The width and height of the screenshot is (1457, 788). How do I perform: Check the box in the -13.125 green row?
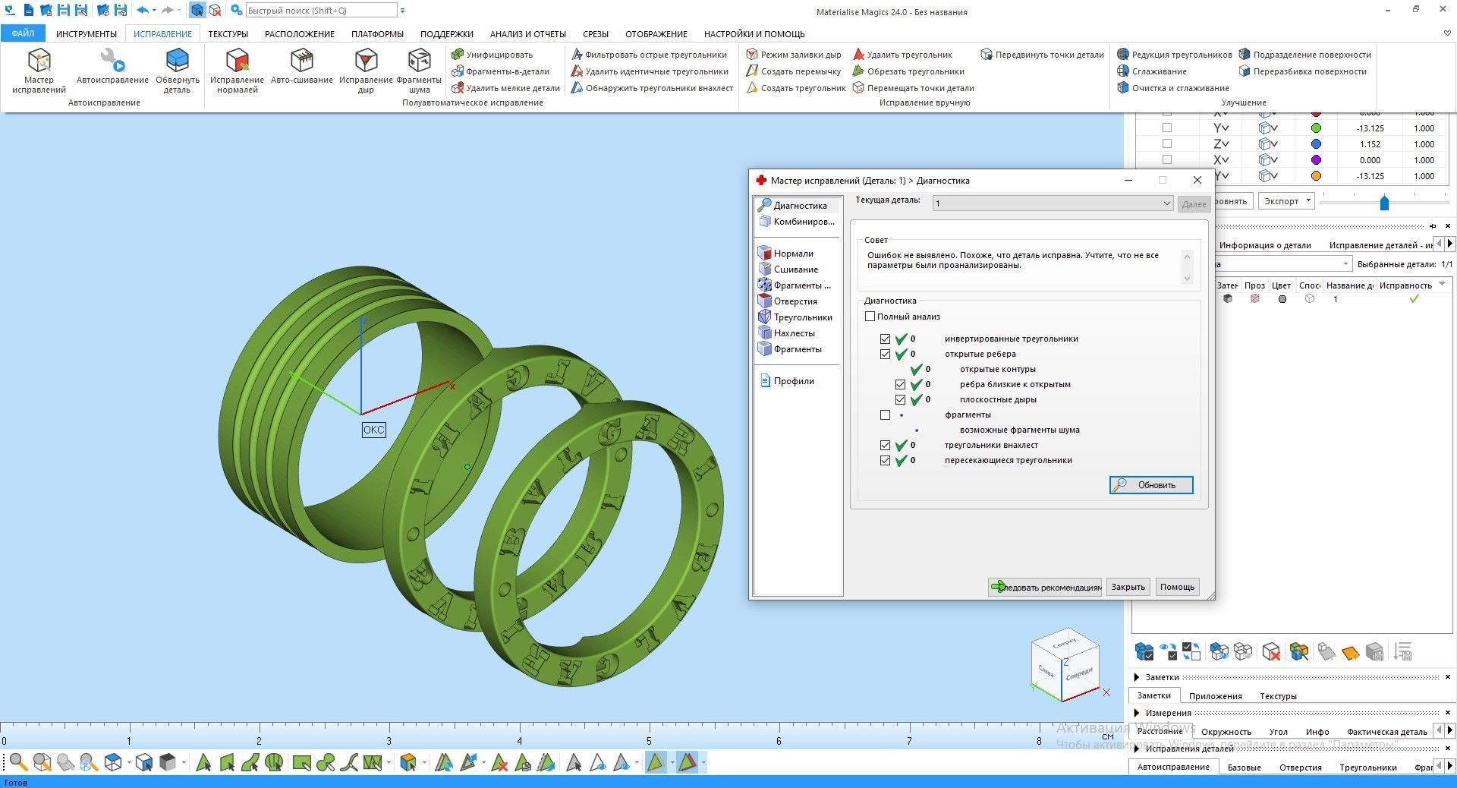coord(1167,128)
